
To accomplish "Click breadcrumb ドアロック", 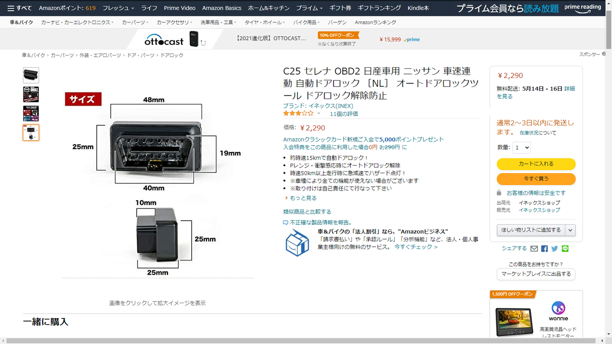I will 172,55.
